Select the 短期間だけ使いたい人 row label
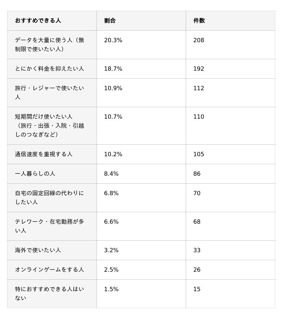 click(x=49, y=126)
